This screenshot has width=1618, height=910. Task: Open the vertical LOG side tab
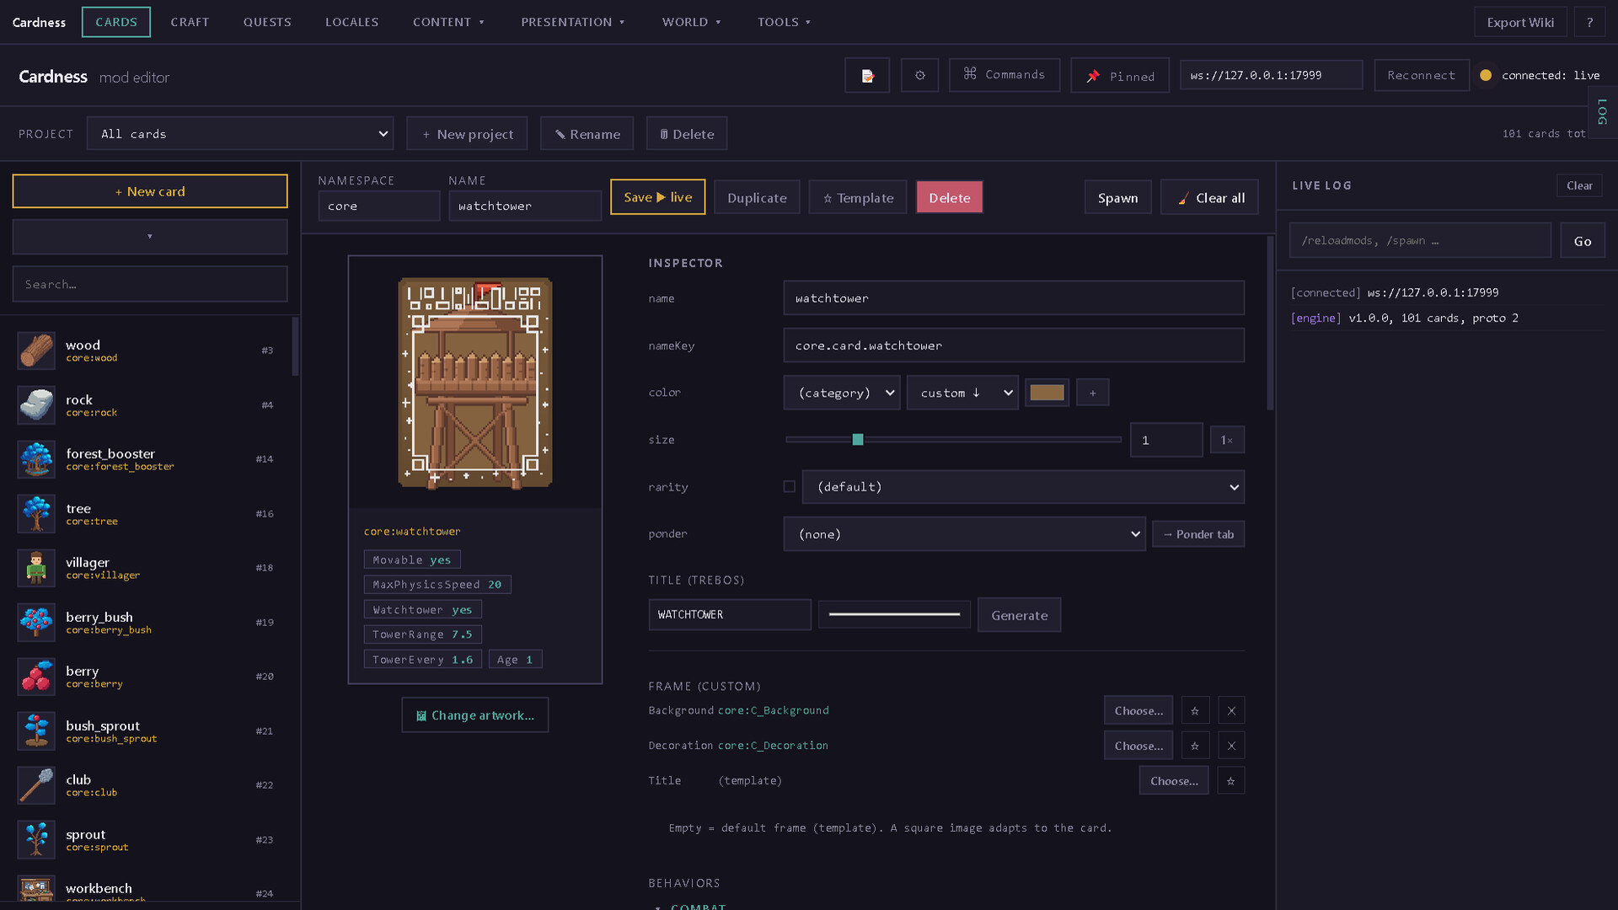point(1603,111)
